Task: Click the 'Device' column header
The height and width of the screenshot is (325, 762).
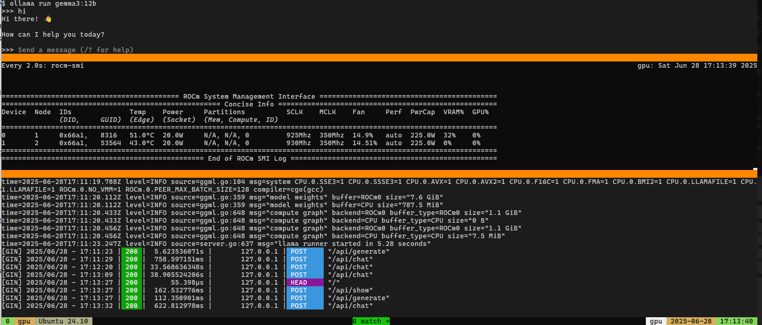Action: coord(14,112)
